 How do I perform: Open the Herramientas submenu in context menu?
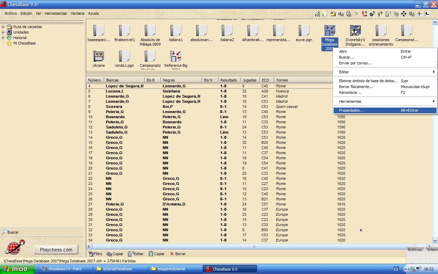click(x=385, y=101)
